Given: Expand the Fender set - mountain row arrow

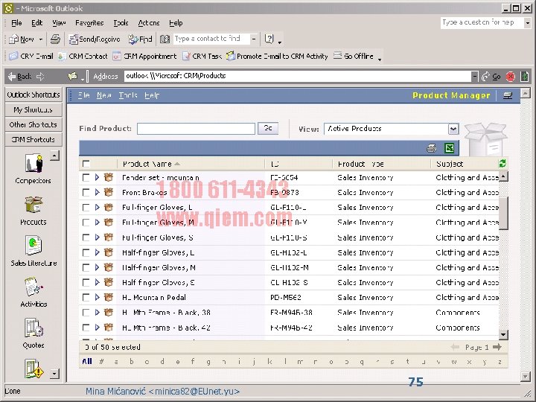Looking at the screenshot, I should [x=97, y=177].
